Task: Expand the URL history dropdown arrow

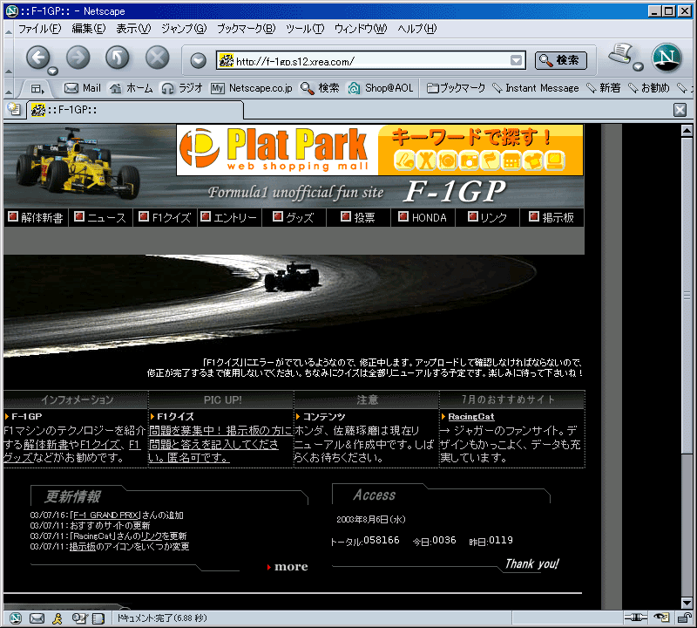Action: [x=516, y=60]
